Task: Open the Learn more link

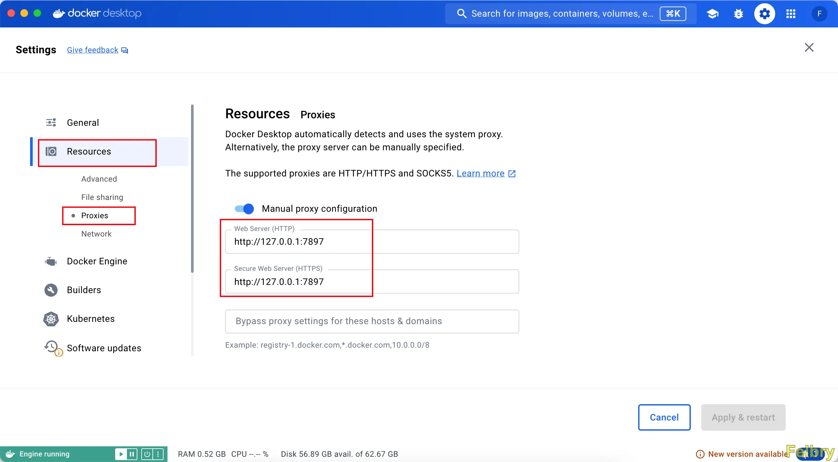Action: point(480,173)
